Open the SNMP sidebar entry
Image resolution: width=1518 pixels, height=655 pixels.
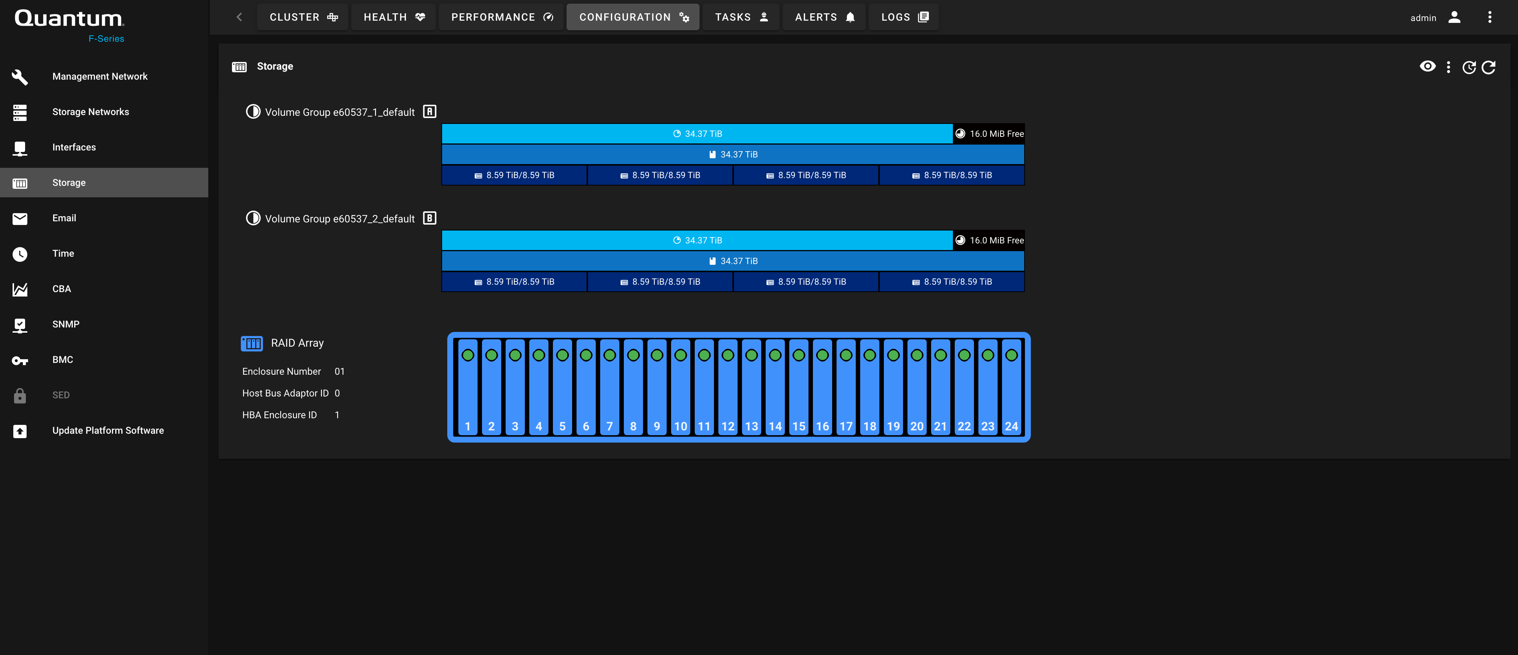(65, 324)
